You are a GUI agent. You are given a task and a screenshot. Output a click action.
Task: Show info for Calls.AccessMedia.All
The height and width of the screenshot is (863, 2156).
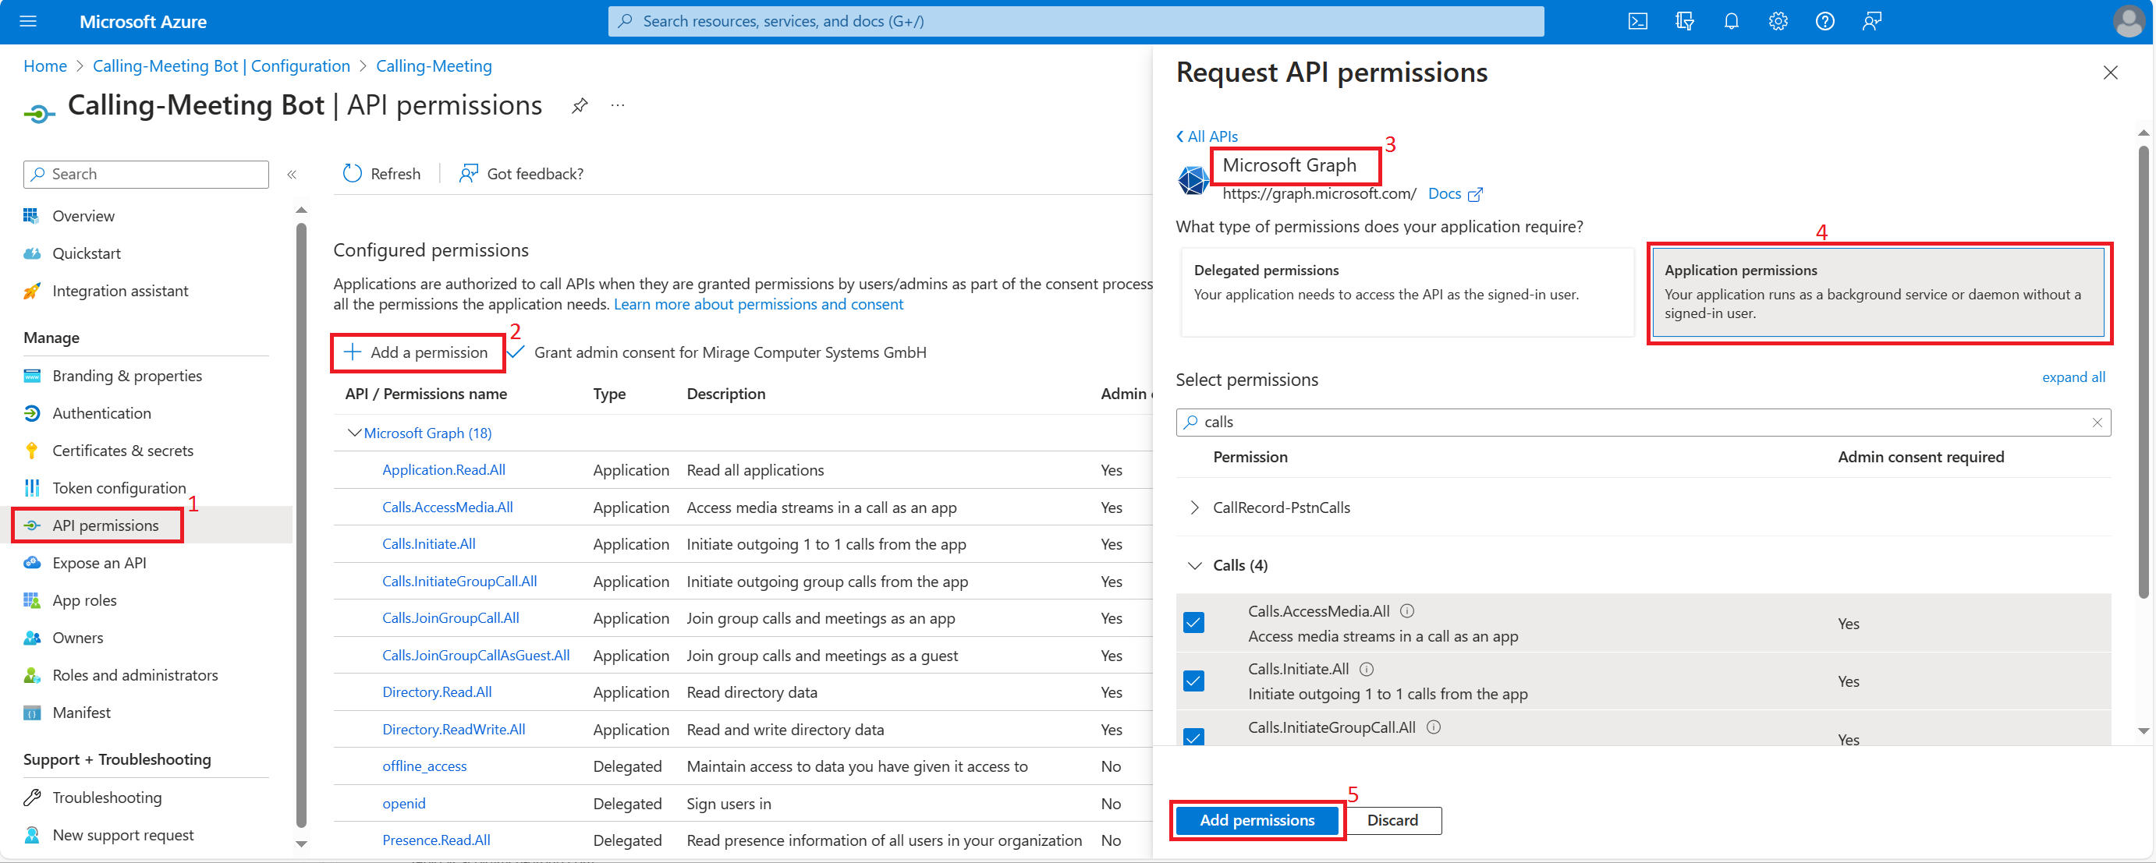click(1407, 611)
